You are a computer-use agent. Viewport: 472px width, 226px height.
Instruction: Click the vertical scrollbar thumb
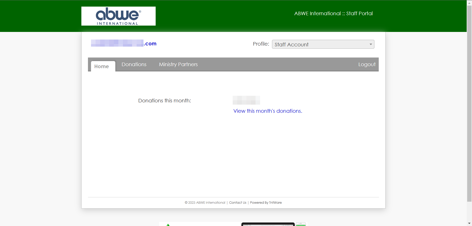(x=469, y=104)
